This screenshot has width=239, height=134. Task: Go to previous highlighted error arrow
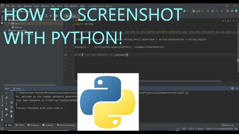tap(233, 21)
